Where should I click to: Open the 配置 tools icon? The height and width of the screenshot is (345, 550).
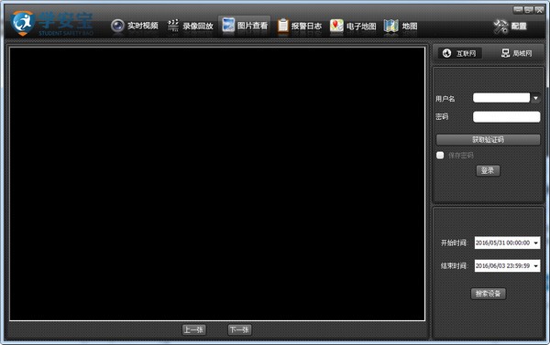pyautogui.click(x=500, y=27)
